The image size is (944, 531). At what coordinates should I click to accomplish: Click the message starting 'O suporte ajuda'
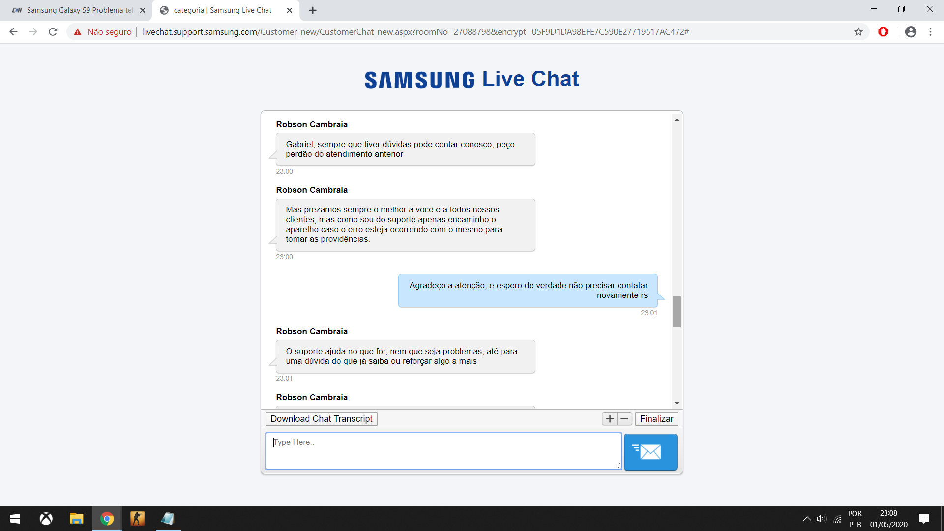coord(405,356)
